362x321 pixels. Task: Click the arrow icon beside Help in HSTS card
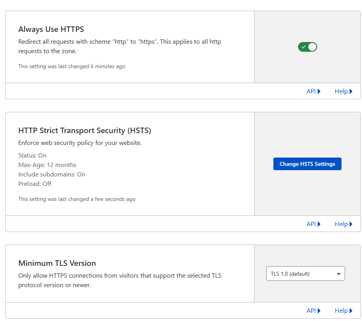point(351,224)
